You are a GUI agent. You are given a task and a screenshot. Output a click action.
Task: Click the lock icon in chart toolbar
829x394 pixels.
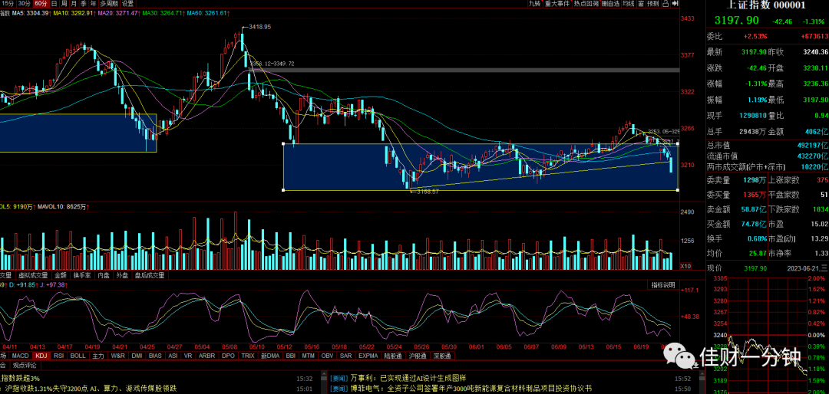click(666, 4)
